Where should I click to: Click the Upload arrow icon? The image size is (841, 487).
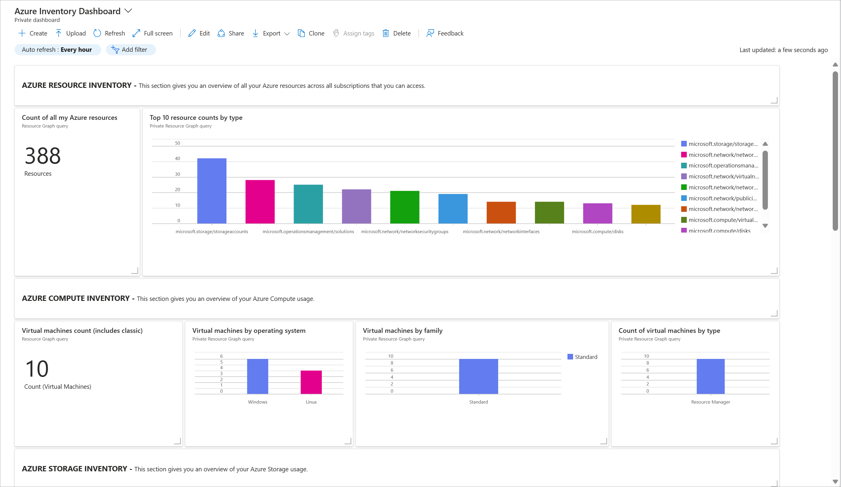coord(58,33)
